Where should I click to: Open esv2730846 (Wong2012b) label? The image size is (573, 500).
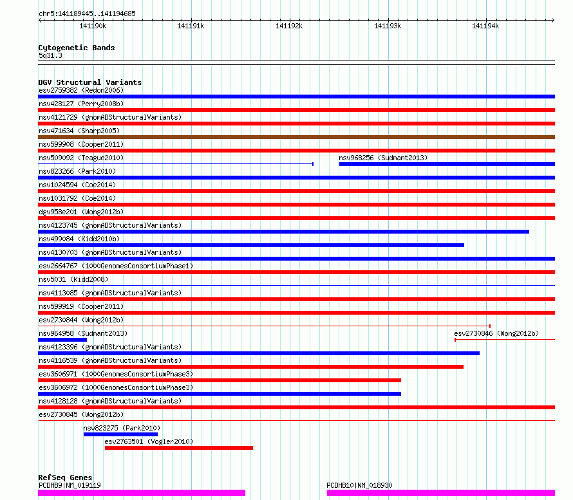(496, 333)
